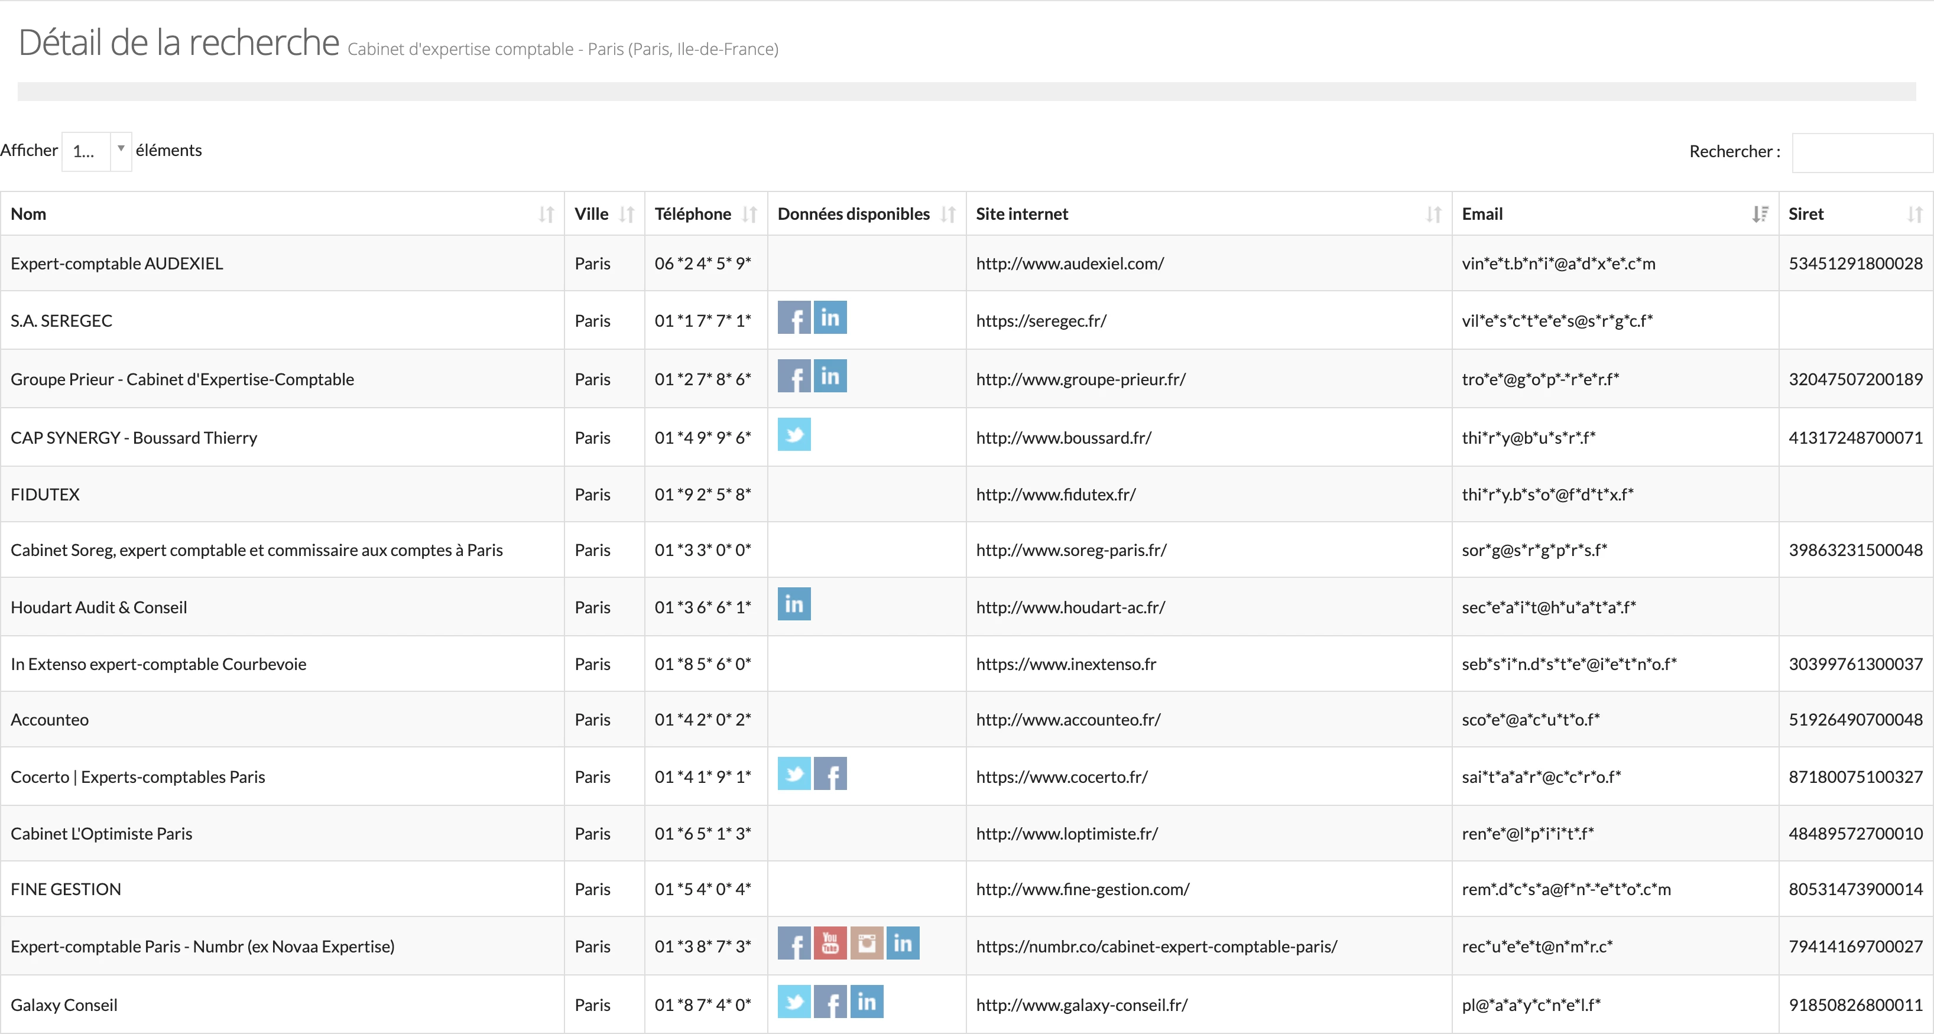Open the cocerto.fr website link
Image resolution: width=1934 pixels, height=1034 pixels.
pos(1062,776)
